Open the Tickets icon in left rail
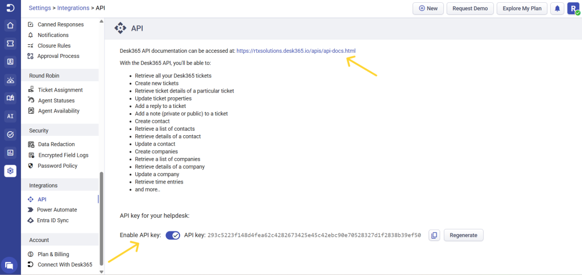 click(x=10, y=43)
